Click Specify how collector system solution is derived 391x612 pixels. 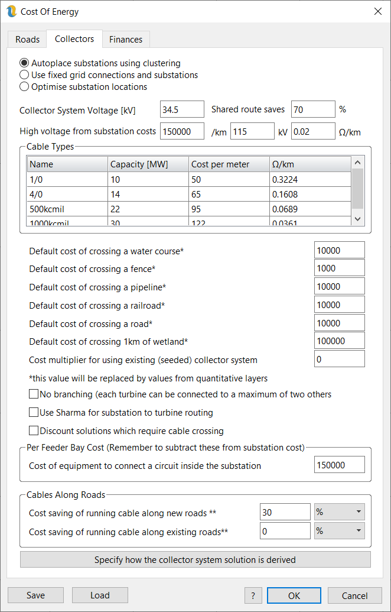[x=195, y=559]
